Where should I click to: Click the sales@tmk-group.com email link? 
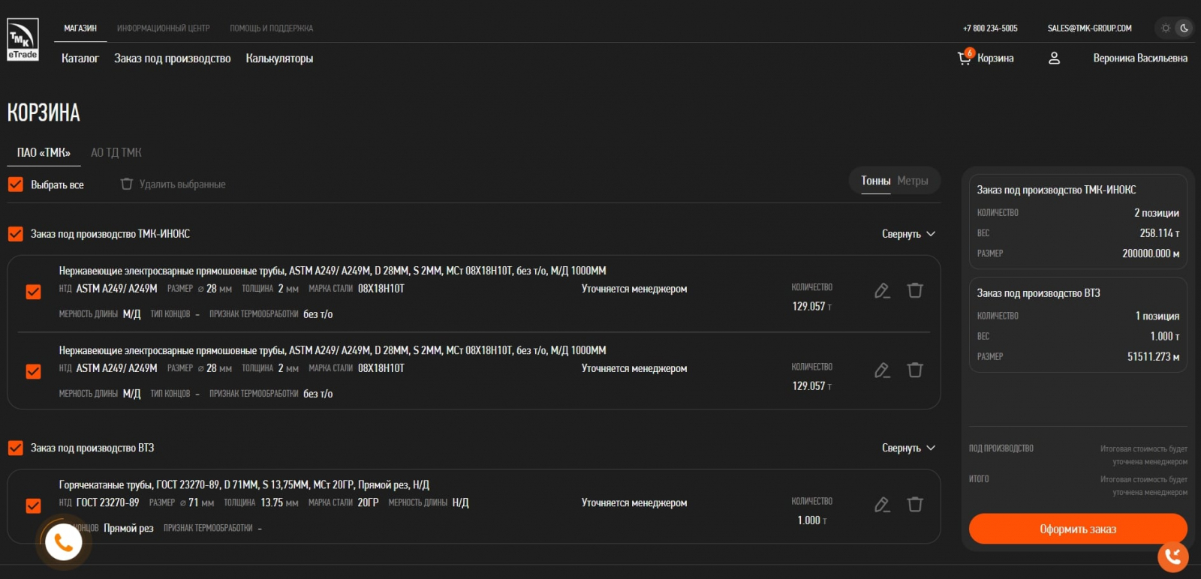click(x=1089, y=28)
